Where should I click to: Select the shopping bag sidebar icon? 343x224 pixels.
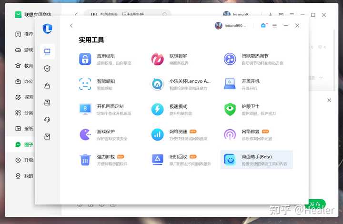tap(47, 136)
